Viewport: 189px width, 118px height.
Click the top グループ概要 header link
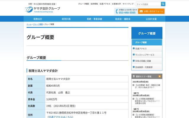[83, 4]
